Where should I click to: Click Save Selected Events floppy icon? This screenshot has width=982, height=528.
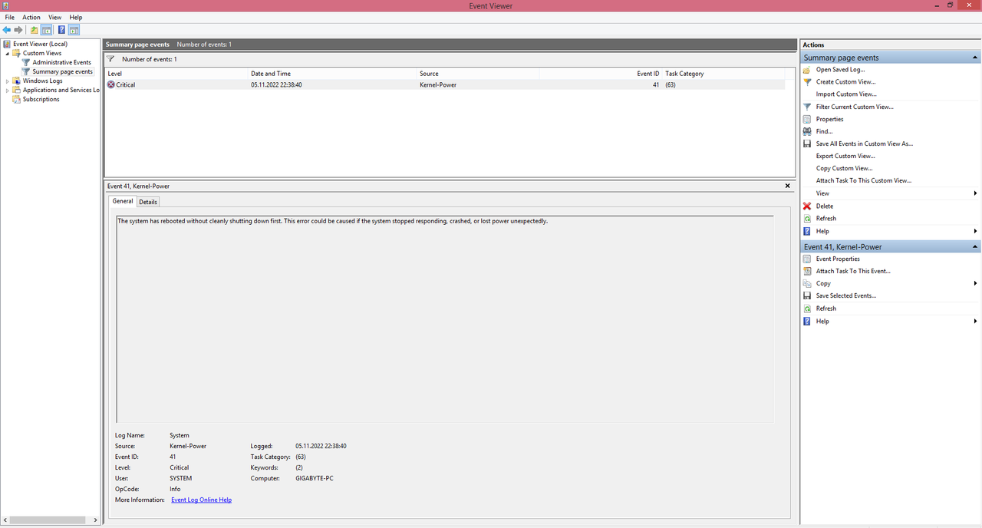point(807,295)
